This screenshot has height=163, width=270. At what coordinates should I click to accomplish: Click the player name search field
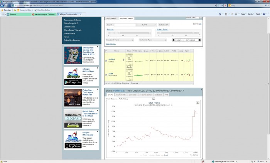[125, 25]
